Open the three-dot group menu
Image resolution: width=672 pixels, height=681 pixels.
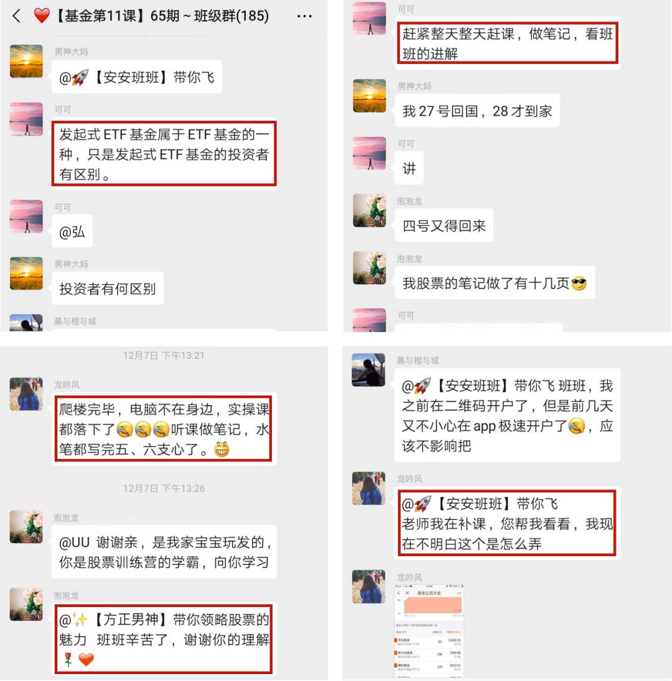click(304, 17)
